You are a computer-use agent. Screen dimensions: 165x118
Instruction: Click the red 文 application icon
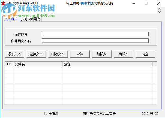coord(3,3)
